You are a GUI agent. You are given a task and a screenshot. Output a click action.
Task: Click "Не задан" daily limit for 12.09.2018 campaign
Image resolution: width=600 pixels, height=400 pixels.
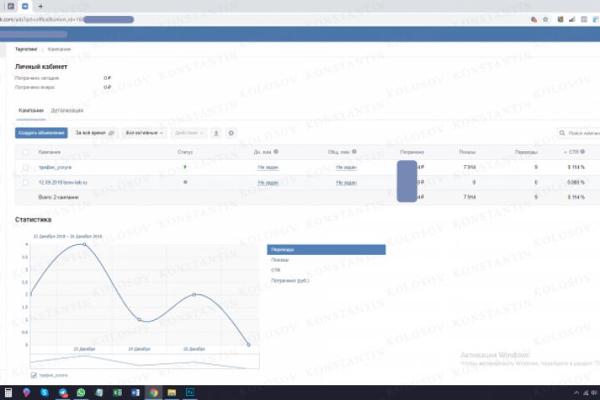click(267, 182)
